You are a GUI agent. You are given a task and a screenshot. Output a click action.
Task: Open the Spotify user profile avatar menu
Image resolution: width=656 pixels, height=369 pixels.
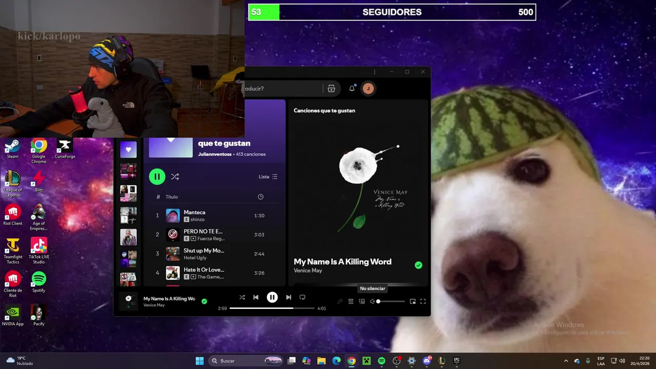pos(368,89)
